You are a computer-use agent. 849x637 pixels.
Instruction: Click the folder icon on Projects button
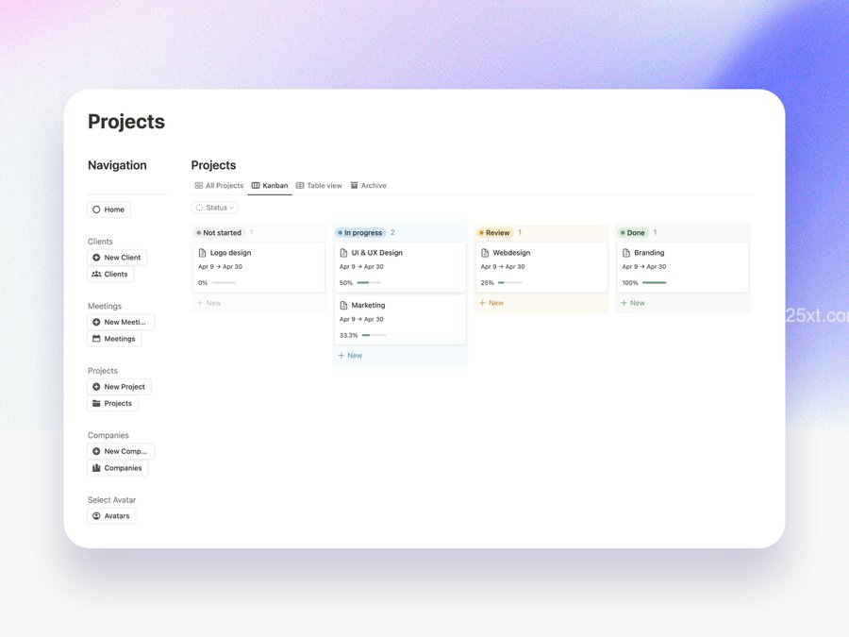click(x=96, y=404)
